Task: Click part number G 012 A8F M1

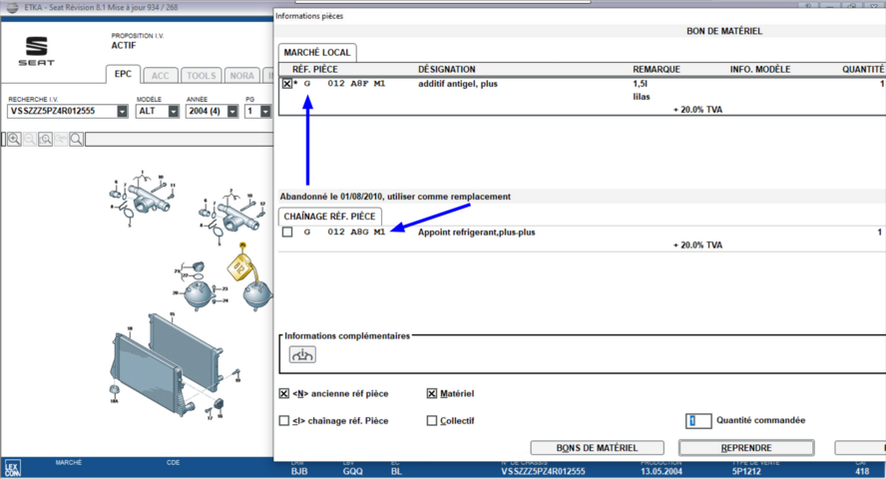Action: (344, 84)
